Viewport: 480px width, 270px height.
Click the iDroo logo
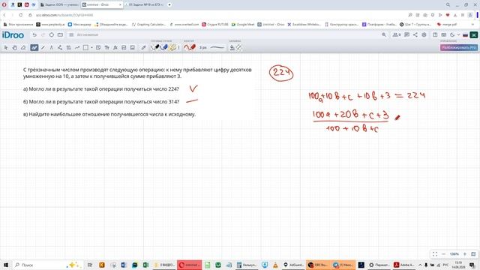[x=13, y=35]
